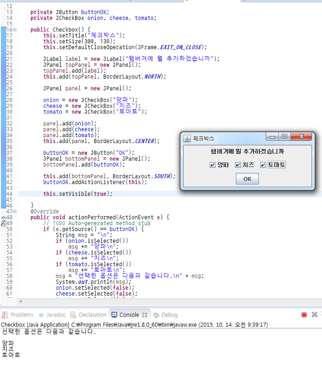The height and width of the screenshot is (365, 322).
Task: Uncheck the 양파 checkbox in the dialog
Action: pos(212,165)
